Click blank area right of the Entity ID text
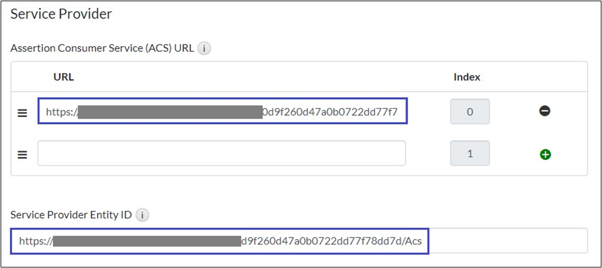Screen dimensions: 602x268 [507, 241]
